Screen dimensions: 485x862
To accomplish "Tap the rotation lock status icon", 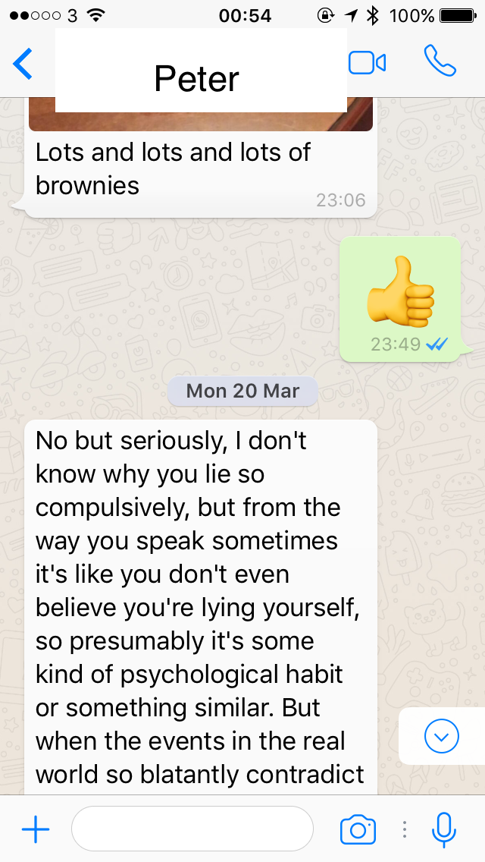I will coord(326,15).
